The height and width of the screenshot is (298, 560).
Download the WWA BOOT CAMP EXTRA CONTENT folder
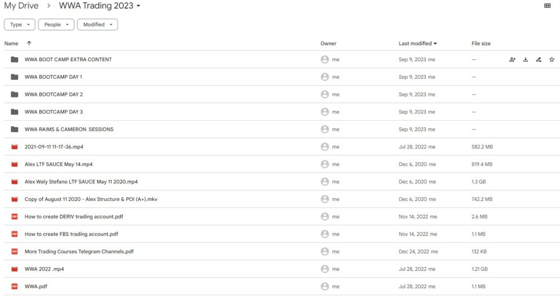click(x=525, y=59)
